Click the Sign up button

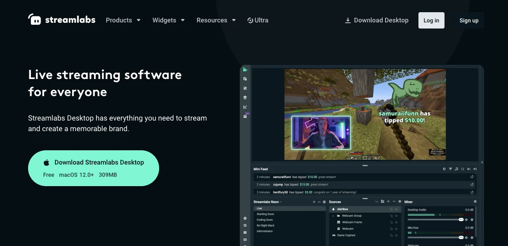click(x=469, y=20)
